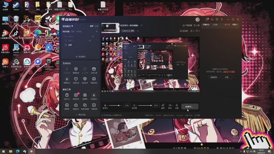Edit the 三角洲行动 category pencil icon
The width and height of the screenshot is (274, 154).
coord(138,31)
